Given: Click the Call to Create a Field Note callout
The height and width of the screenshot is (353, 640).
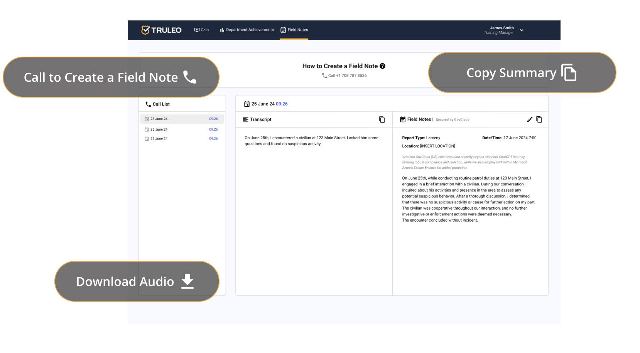Looking at the screenshot, I should pos(111,77).
